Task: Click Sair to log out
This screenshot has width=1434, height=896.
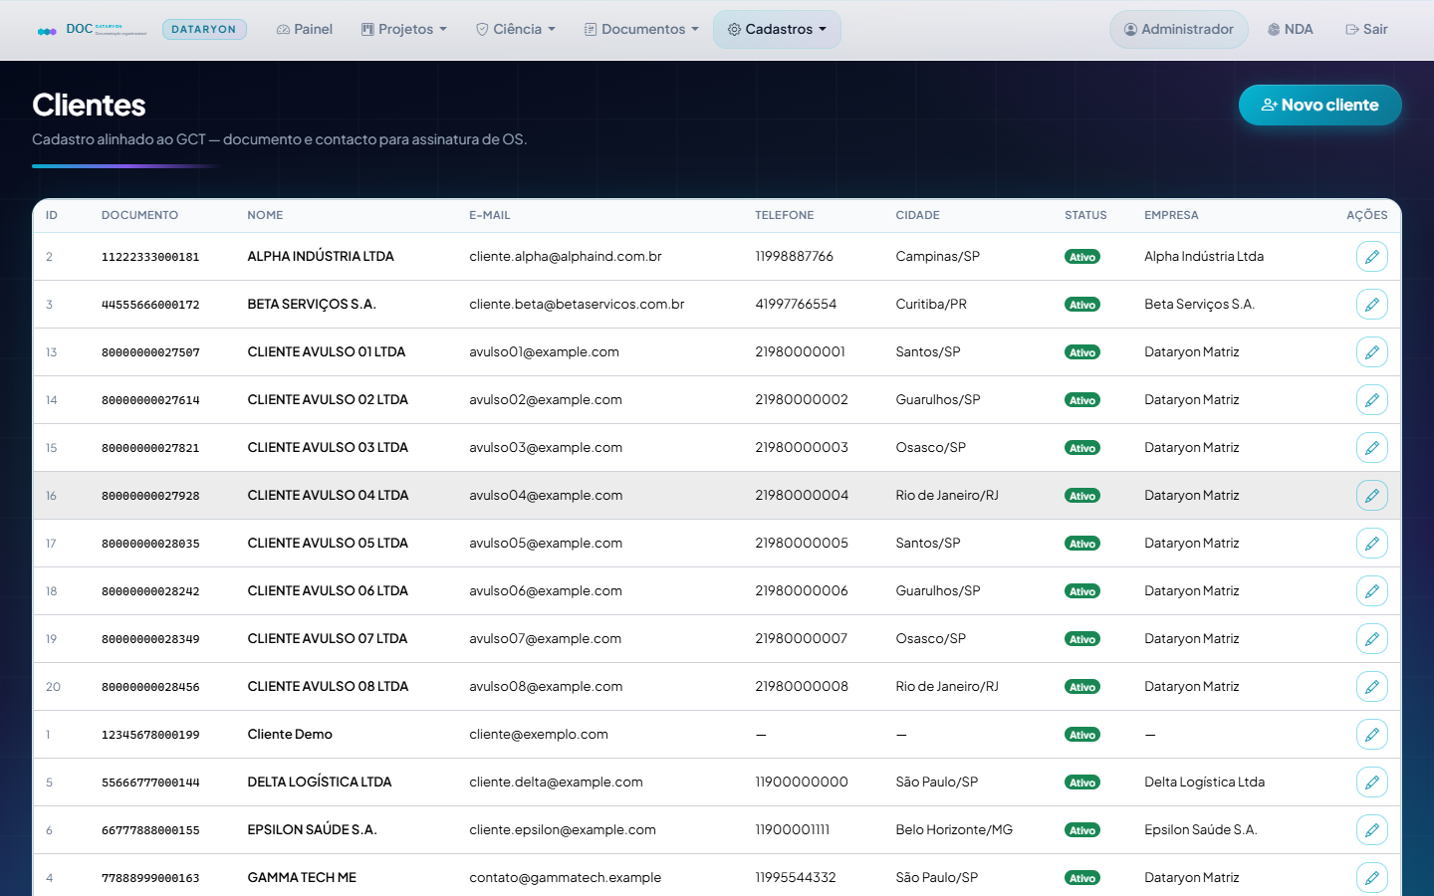Action: coord(1366,30)
